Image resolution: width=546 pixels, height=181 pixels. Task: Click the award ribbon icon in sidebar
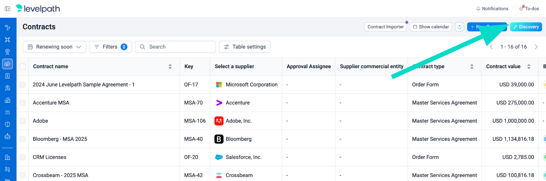(7, 52)
